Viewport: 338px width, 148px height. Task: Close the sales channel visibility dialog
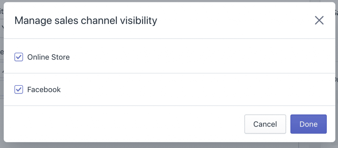319,21
